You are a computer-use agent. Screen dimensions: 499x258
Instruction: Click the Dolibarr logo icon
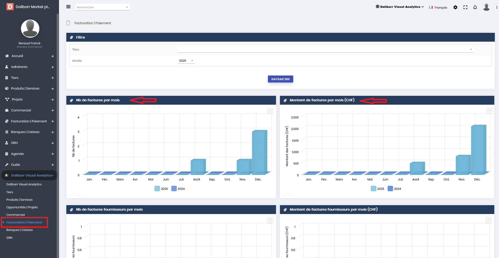click(x=10, y=7)
